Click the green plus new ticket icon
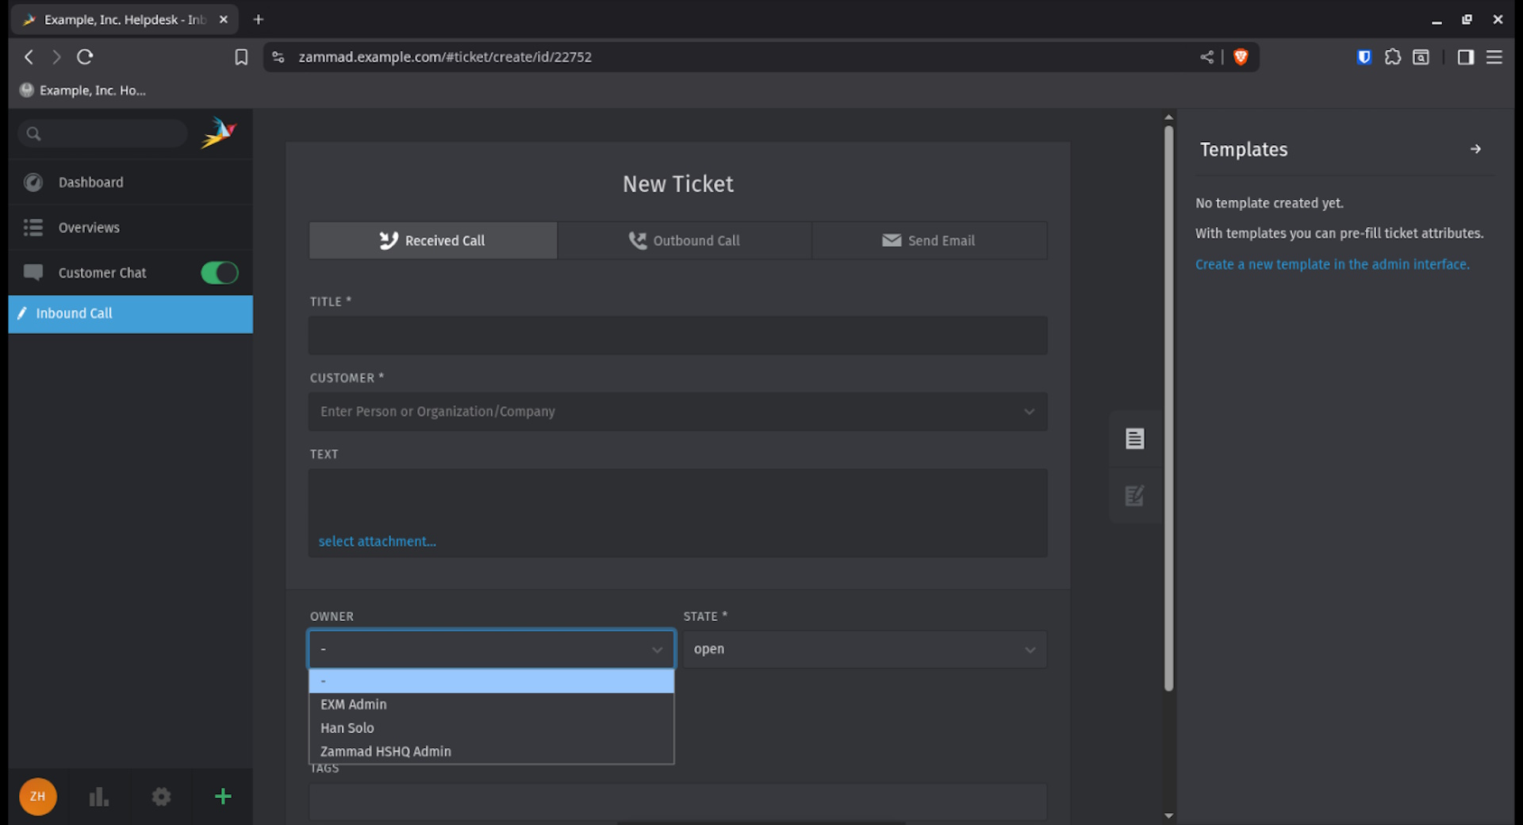Viewport: 1523px width, 825px height. [223, 796]
